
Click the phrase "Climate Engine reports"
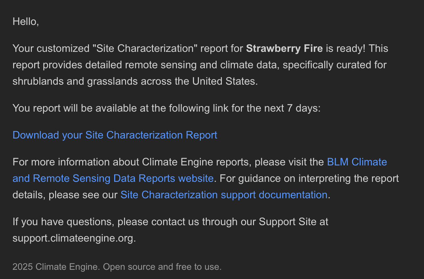[x=195, y=162]
